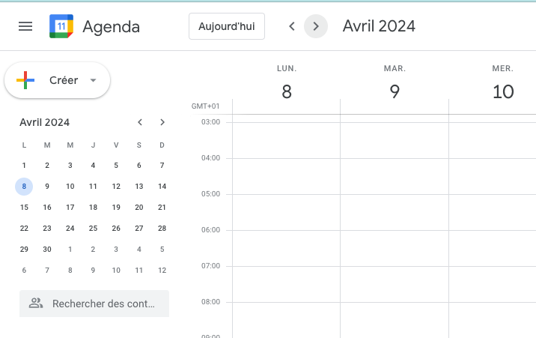Click the 05:00 time slot on Monday
This screenshot has height=338, width=536.
pos(287,212)
